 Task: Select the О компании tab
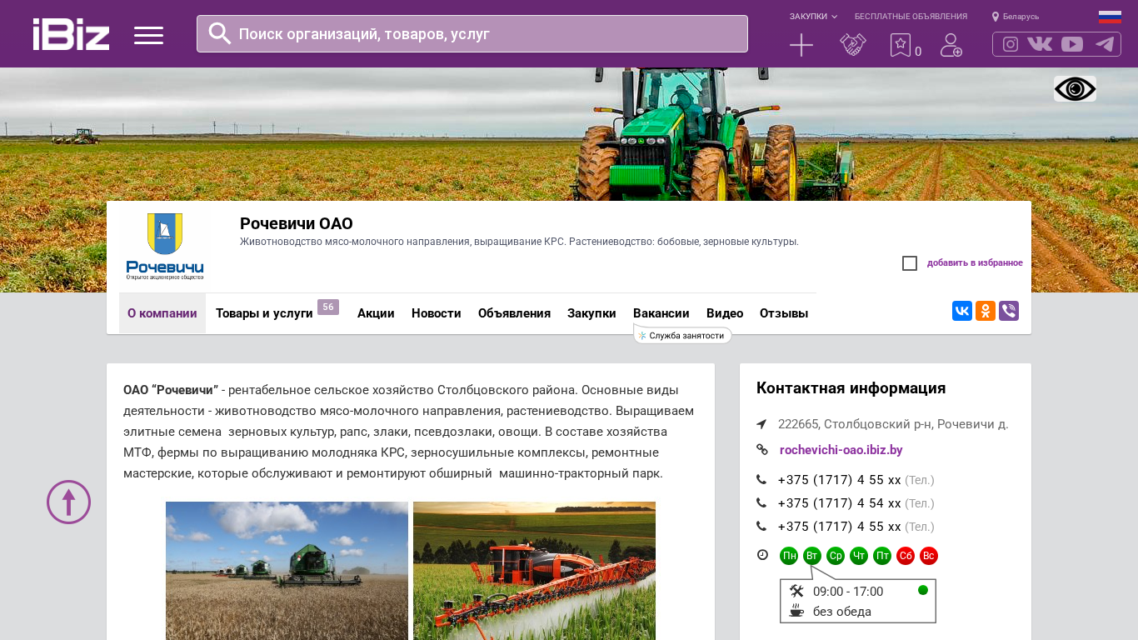[x=162, y=313]
